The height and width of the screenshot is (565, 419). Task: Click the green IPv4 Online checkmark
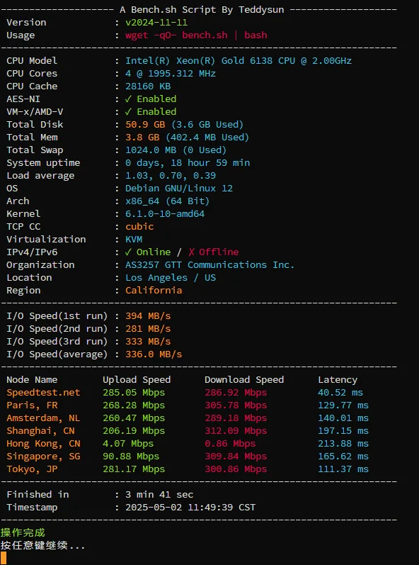(128, 252)
